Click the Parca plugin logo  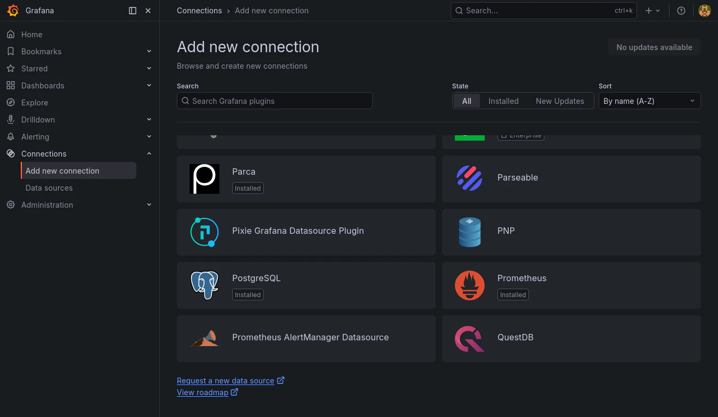[205, 179]
